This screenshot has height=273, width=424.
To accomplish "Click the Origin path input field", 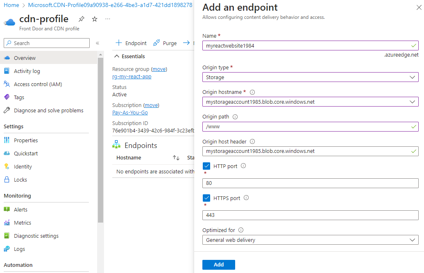I will pos(310,127).
